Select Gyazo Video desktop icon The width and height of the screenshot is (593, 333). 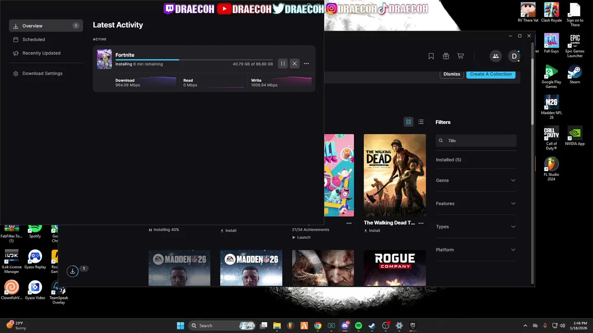tap(35, 290)
